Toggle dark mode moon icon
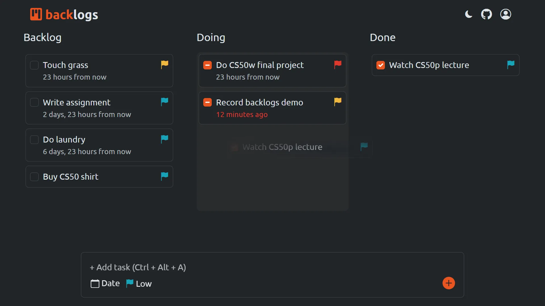Viewport: 545px width, 306px height. (469, 14)
